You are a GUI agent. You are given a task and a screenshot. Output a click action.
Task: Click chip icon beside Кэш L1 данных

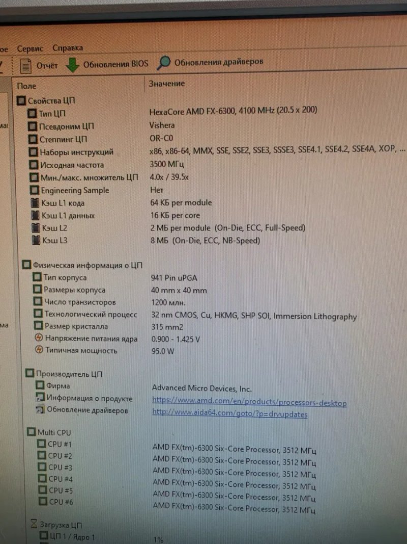pos(35,215)
